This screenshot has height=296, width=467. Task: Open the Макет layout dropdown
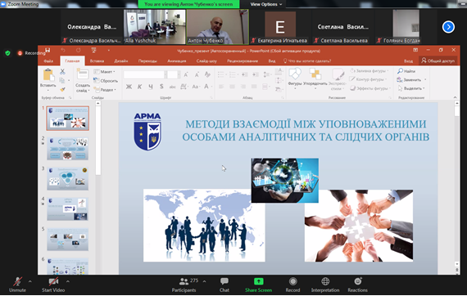tap(105, 72)
